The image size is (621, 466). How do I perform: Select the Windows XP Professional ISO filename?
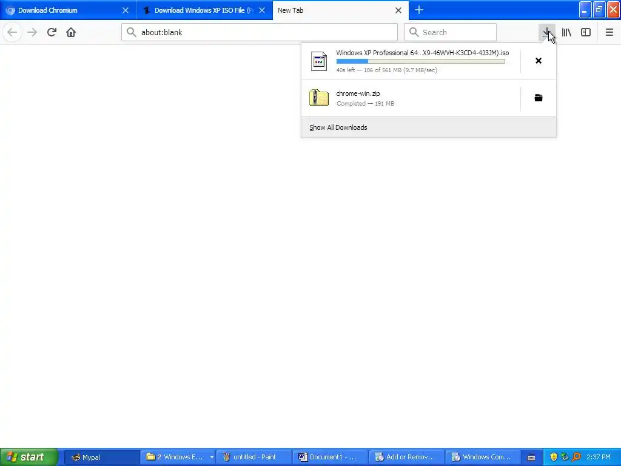click(422, 53)
